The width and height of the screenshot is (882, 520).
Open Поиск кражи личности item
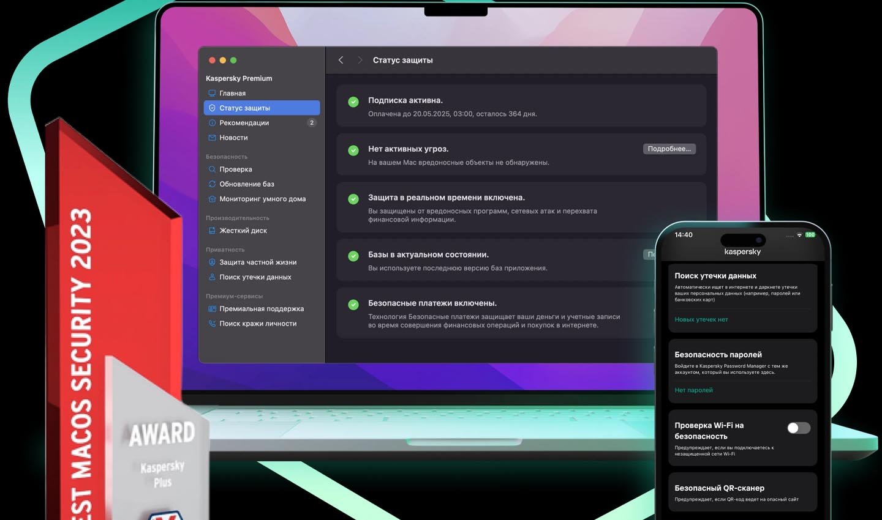click(262, 324)
